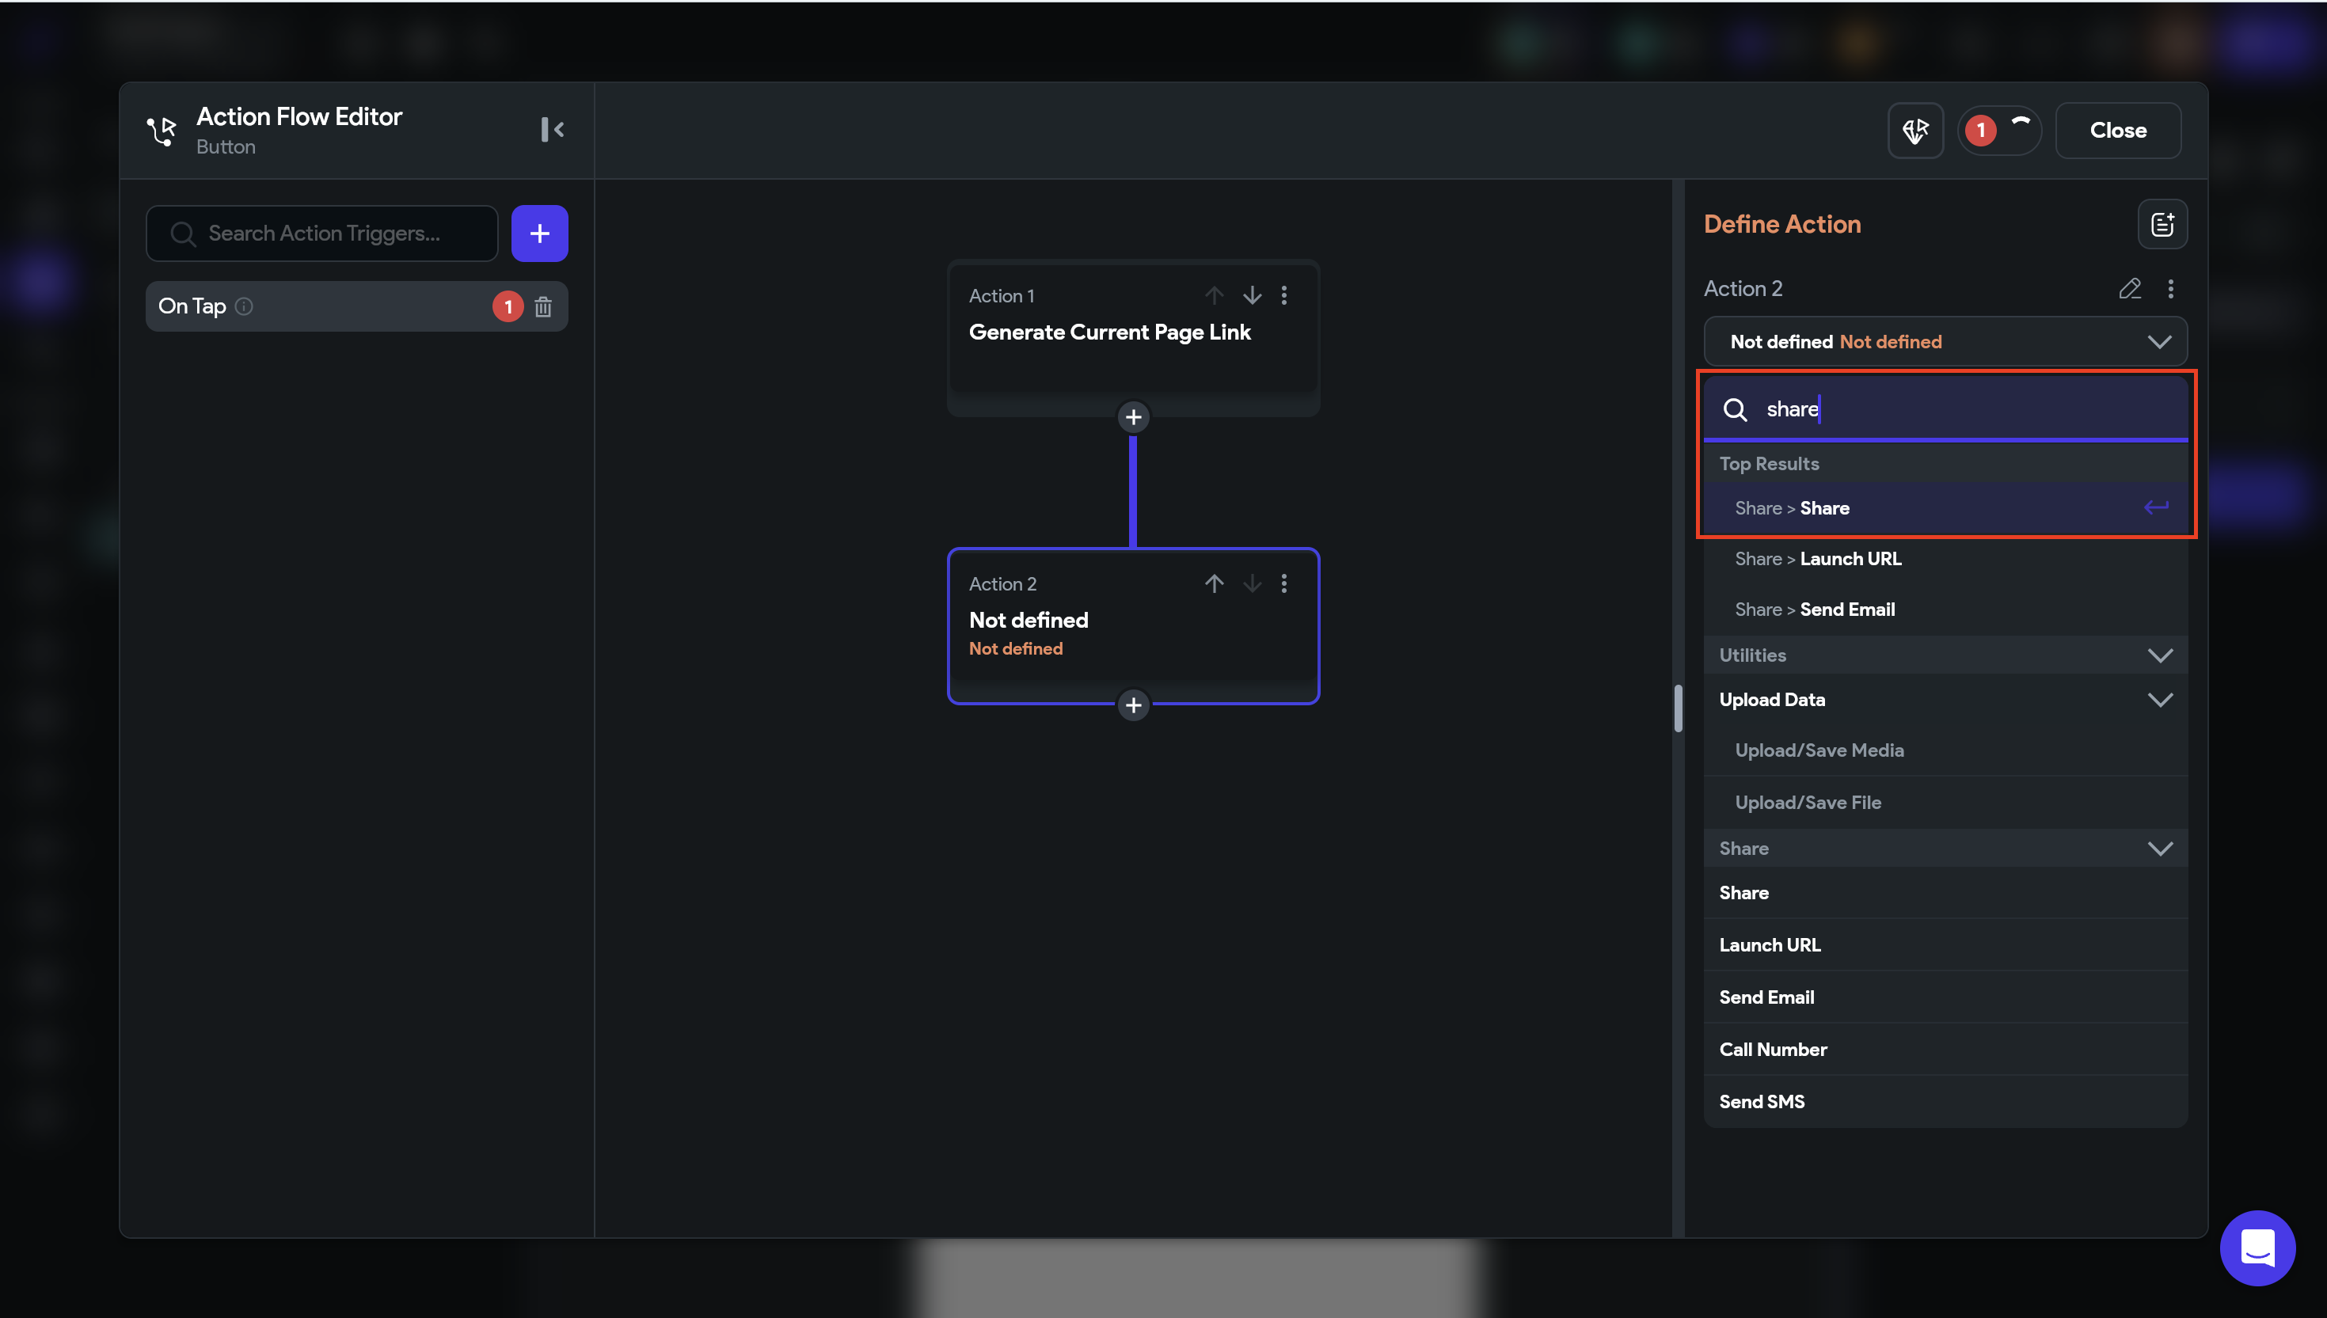Open Action 1 three-dot options menu
This screenshot has width=2327, height=1318.
pyautogui.click(x=1284, y=295)
